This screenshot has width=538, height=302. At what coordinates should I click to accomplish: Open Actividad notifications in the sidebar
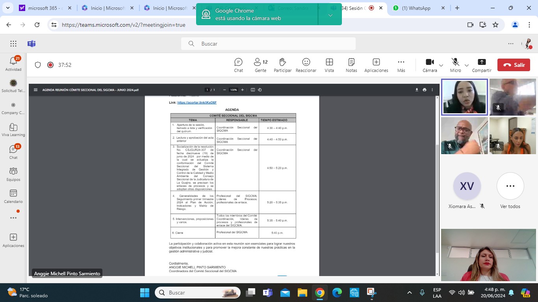(x=13, y=64)
